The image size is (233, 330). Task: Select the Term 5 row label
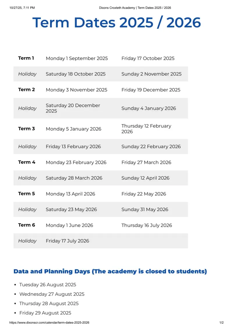(x=27, y=194)
